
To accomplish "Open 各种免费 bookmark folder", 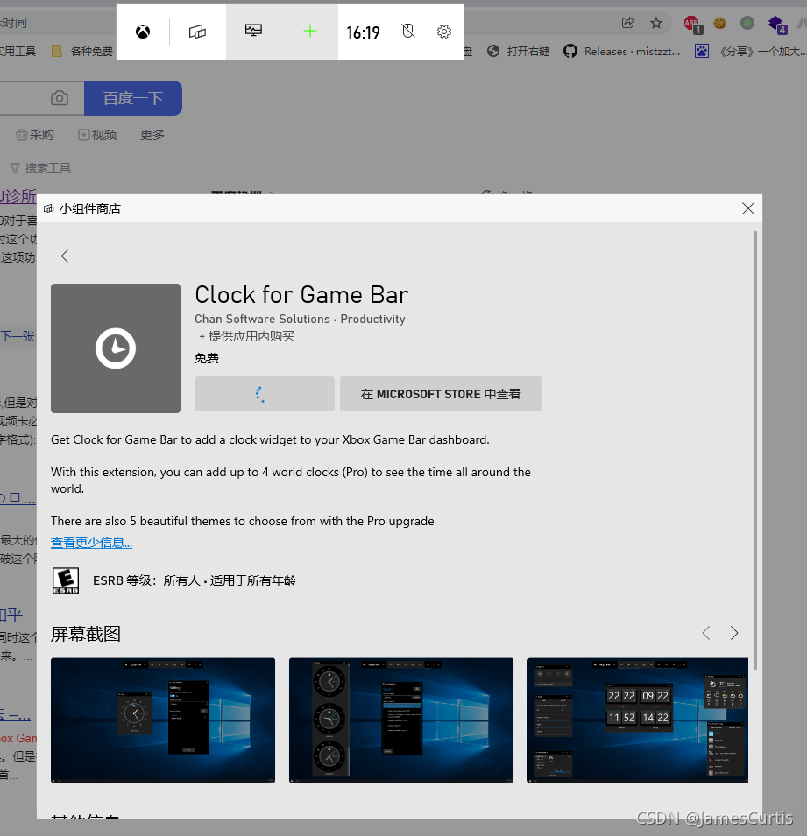I will pyautogui.click(x=82, y=51).
